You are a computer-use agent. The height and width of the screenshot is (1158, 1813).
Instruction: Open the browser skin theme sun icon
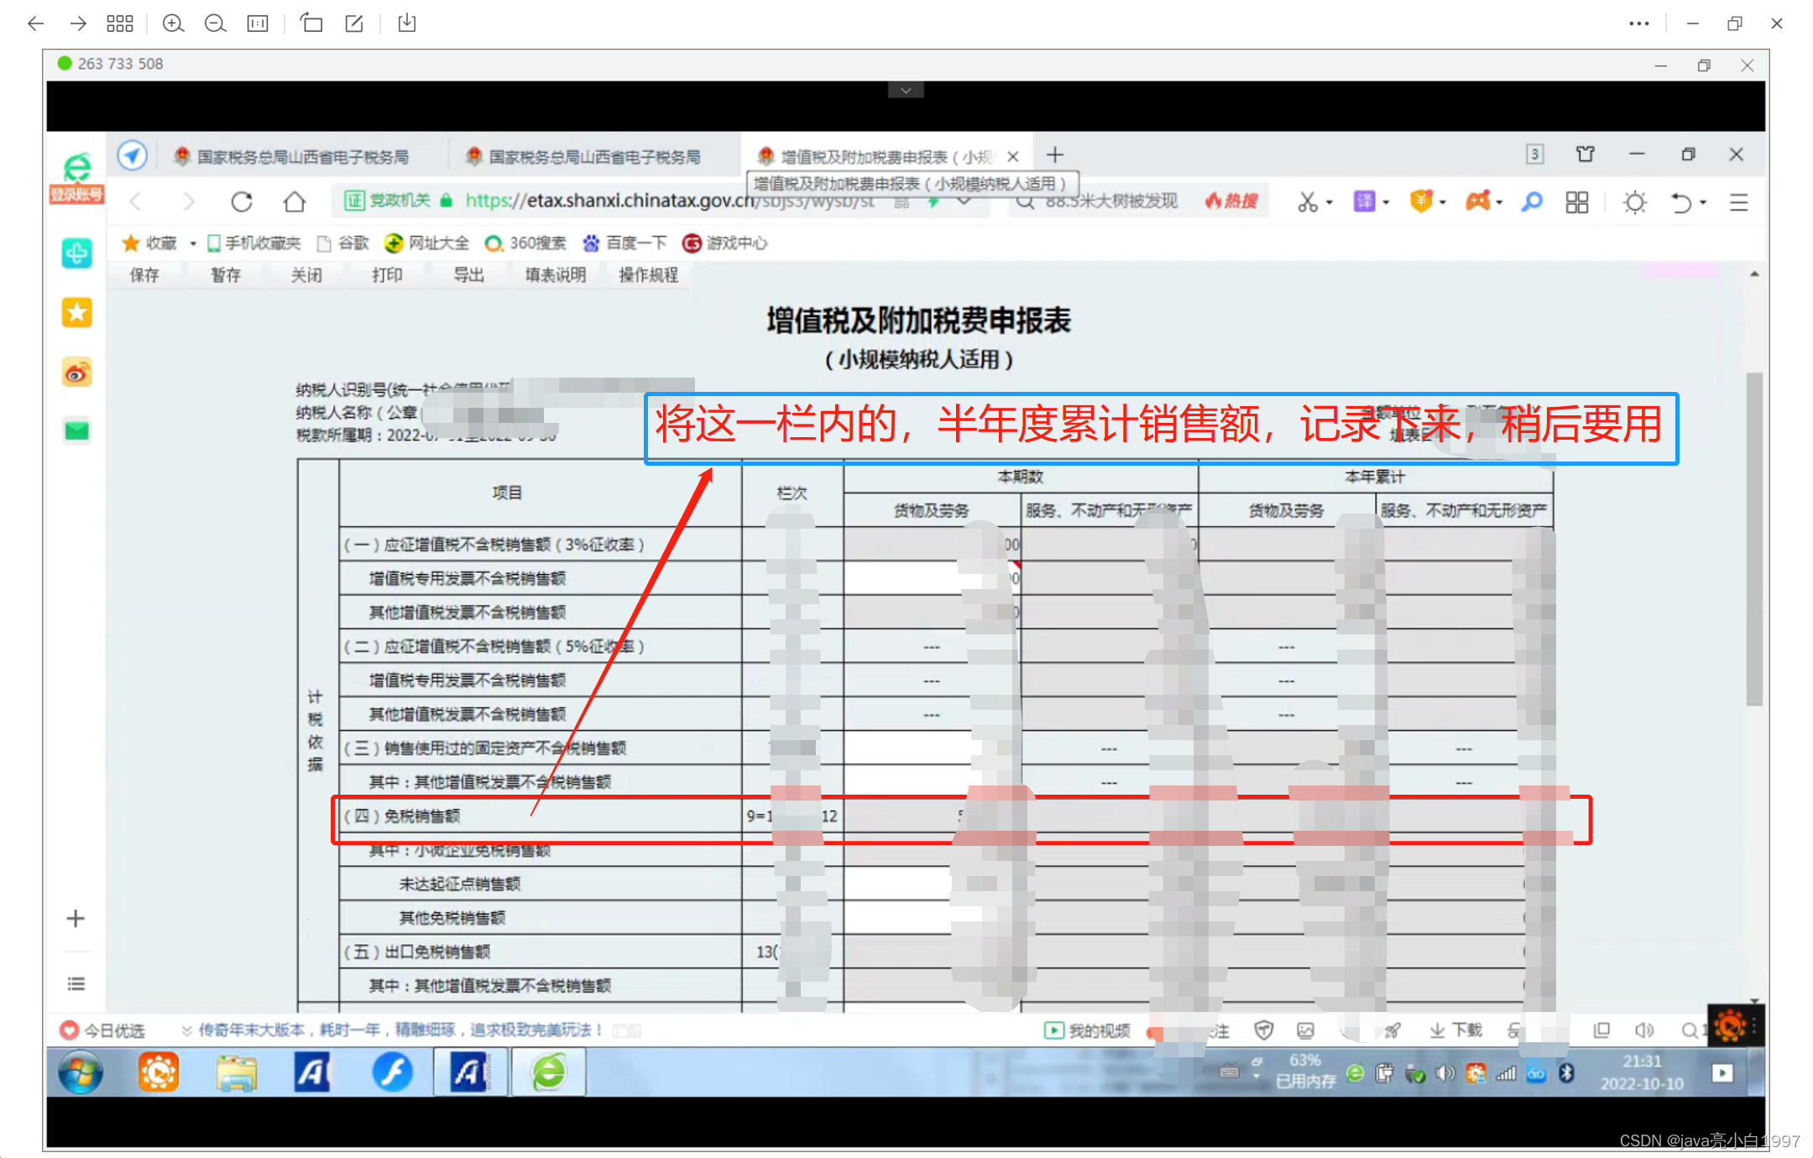(1633, 201)
